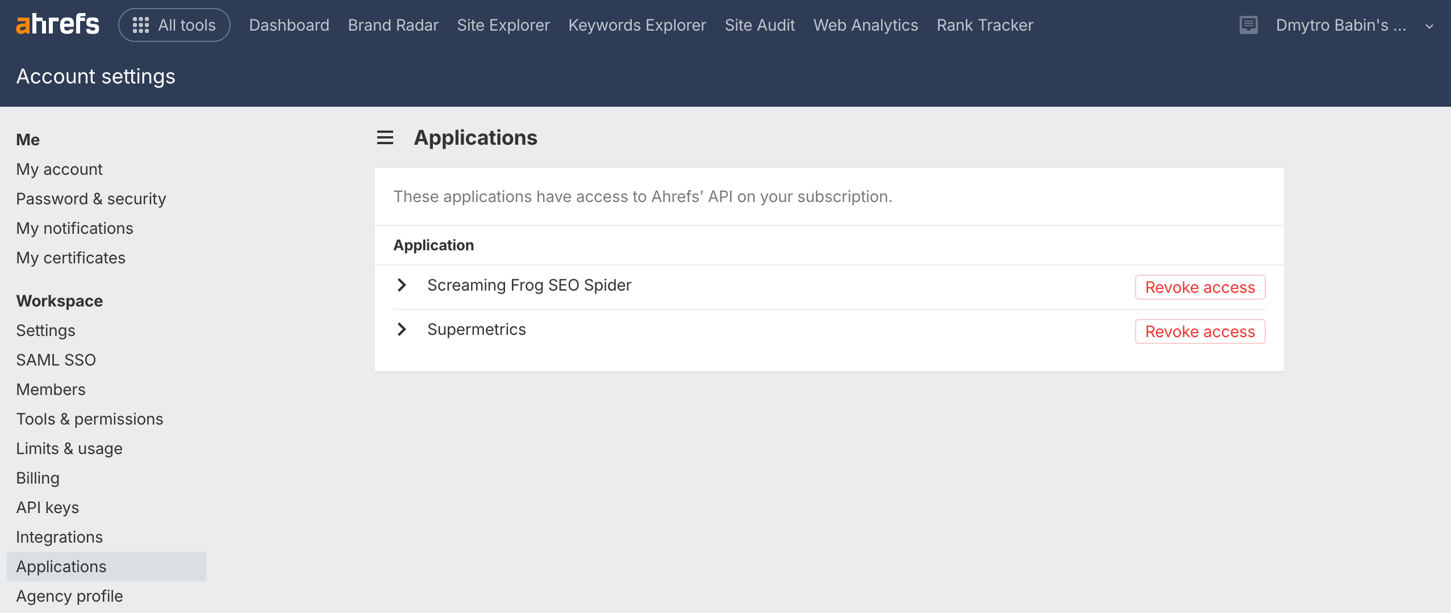Select Password & security in sidebar

tap(91, 199)
